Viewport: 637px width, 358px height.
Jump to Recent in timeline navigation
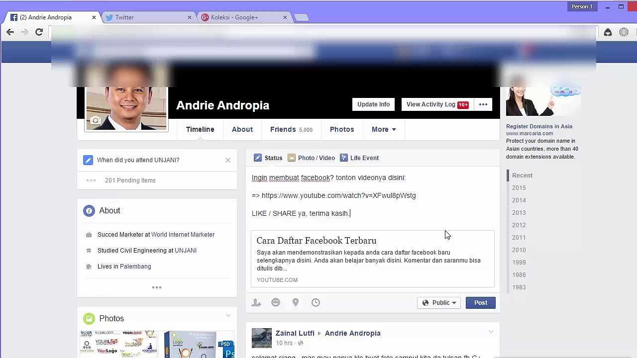(522, 176)
